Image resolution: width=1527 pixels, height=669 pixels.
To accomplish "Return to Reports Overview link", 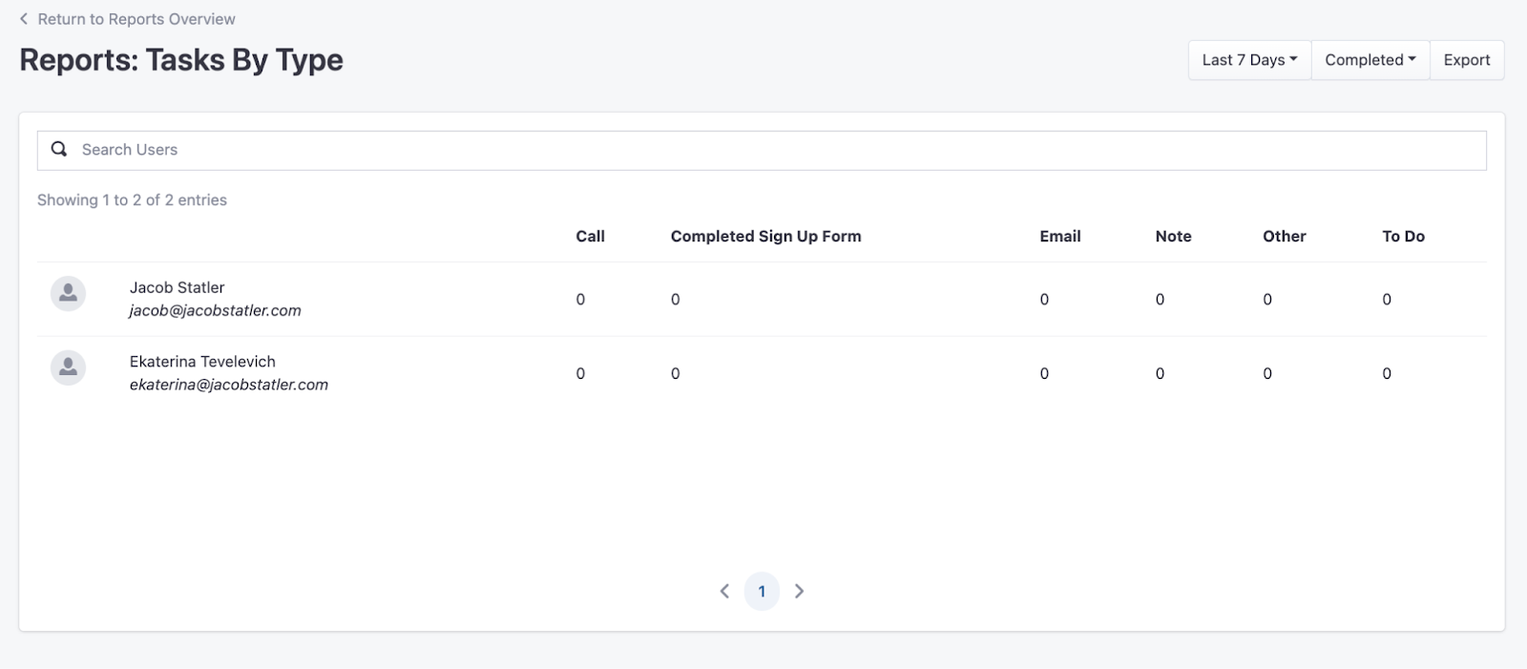I will pos(136,19).
